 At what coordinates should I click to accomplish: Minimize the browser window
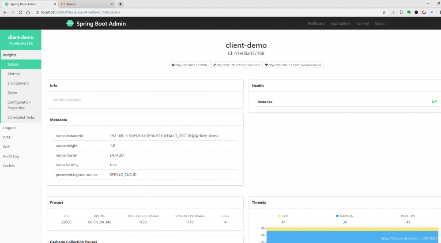(x=427, y=4)
